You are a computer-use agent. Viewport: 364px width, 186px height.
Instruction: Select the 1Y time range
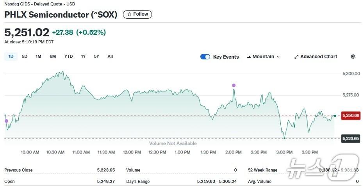(x=83, y=56)
